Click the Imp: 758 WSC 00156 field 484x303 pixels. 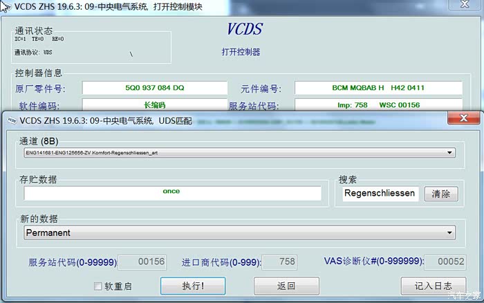point(378,105)
